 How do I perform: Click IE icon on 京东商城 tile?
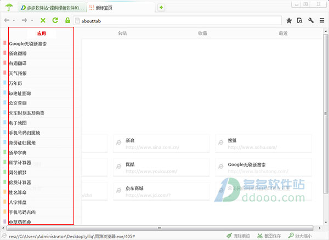pyautogui.click(x=119, y=190)
